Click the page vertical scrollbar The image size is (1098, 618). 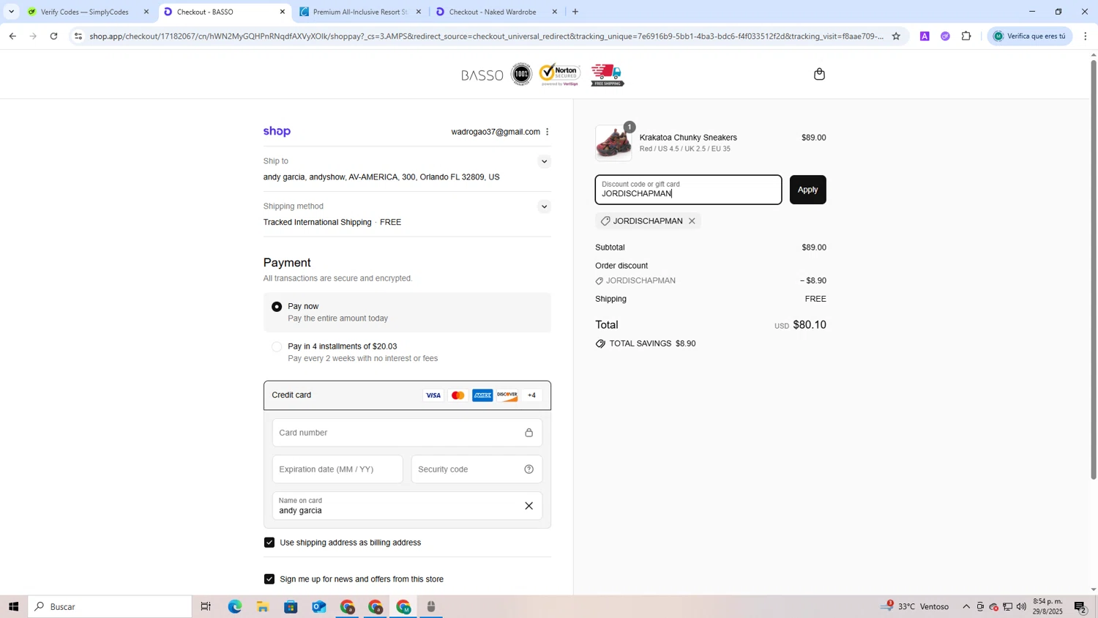pos(1094,271)
